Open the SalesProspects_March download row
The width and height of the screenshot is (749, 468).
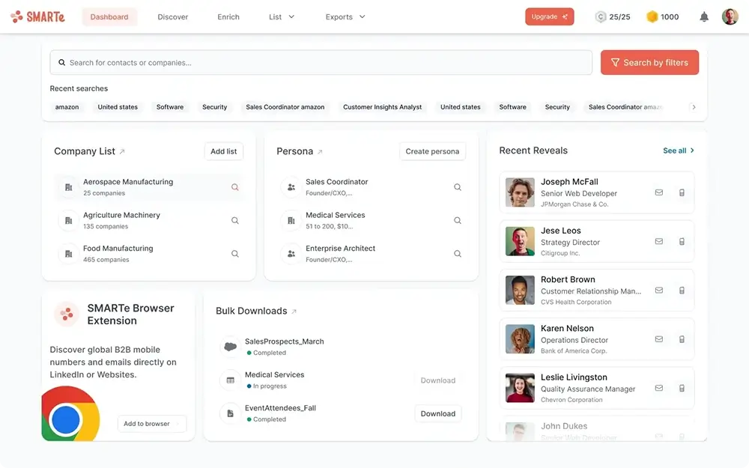click(341, 347)
